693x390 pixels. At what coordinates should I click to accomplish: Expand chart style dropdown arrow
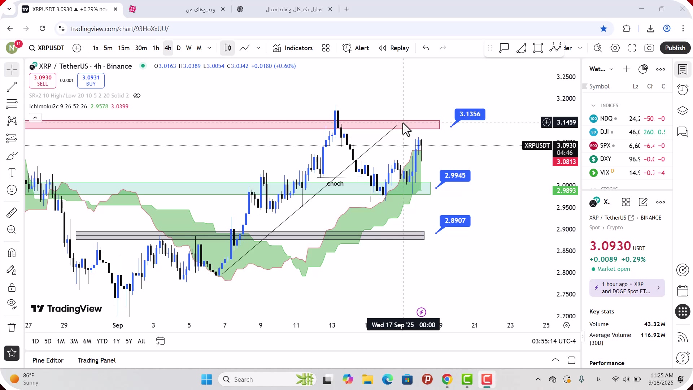click(258, 48)
